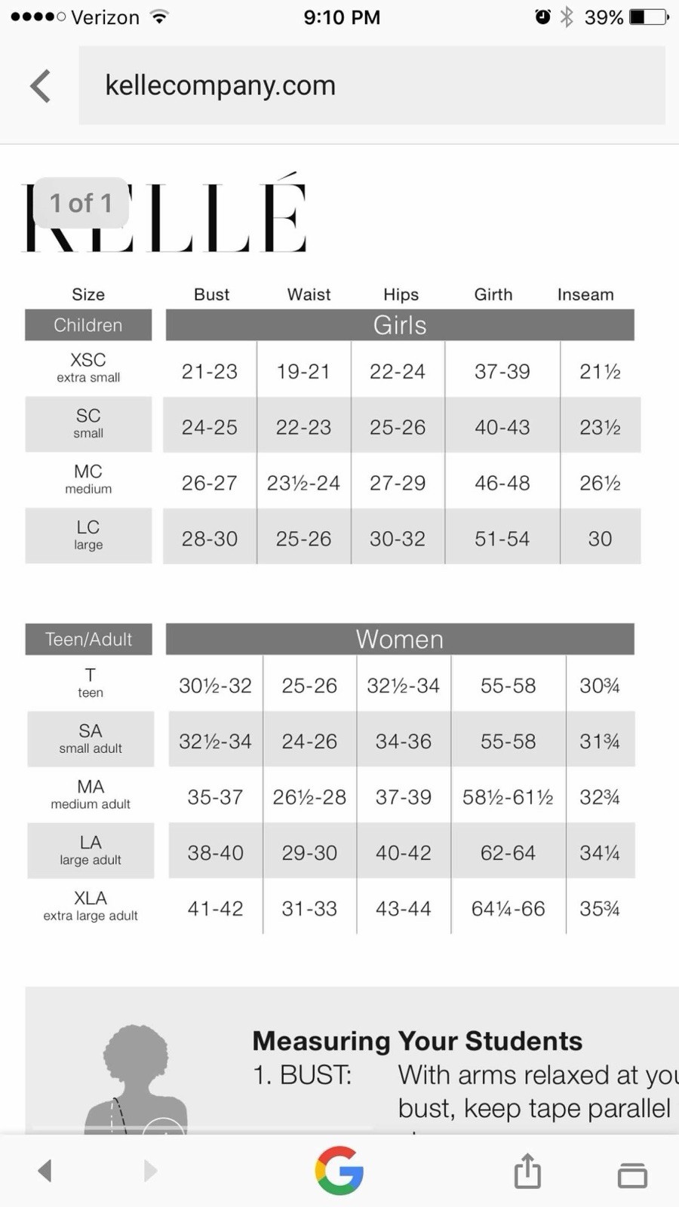Tap the alarm clock status icon
The width and height of the screenshot is (679, 1207).
(x=542, y=17)
